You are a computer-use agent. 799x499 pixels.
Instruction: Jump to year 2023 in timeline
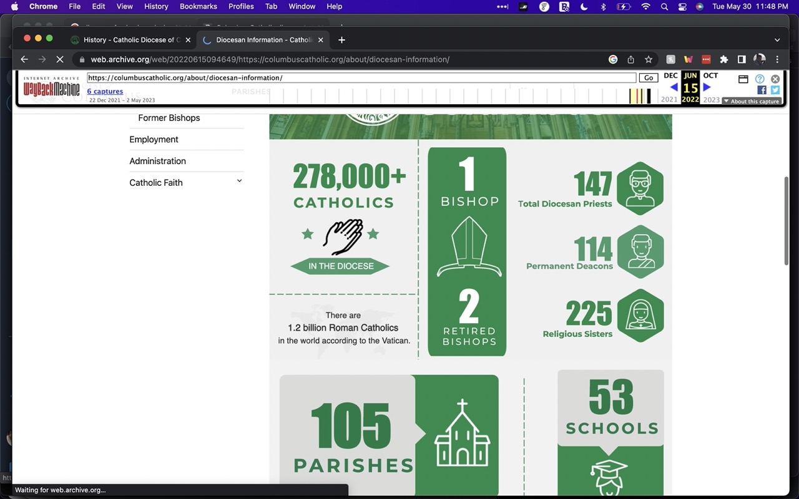point(712,100)
